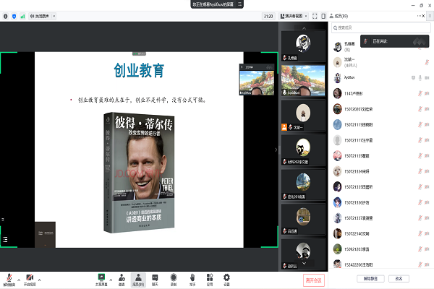Open the three-dots more options in members panel
The height and width of the screenshot is (289, 434).
[x=419, y=16]
